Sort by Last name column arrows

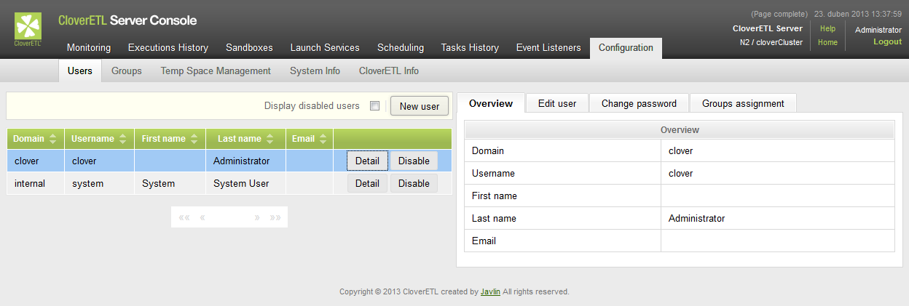point(270,139)
